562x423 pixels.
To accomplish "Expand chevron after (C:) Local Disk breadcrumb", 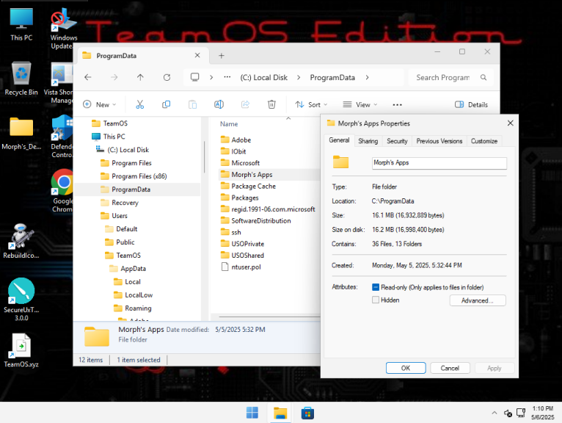I will click(x=298, y=77).
